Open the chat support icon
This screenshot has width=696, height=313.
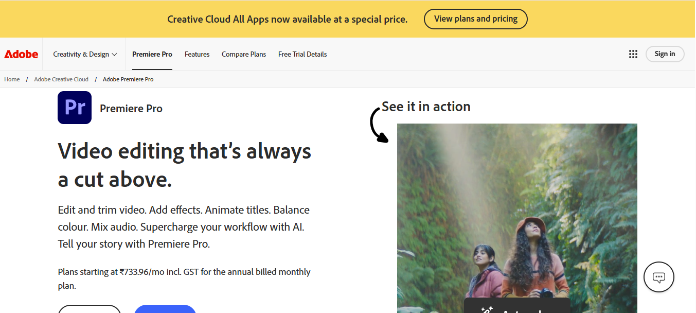(x=659, y=277)
